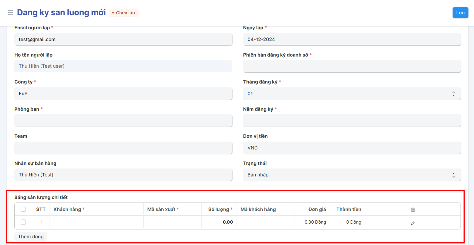This screenshot has height=245, width=474.
Task: Click the table settings gear icon
Action: click(x=413, y=210)
